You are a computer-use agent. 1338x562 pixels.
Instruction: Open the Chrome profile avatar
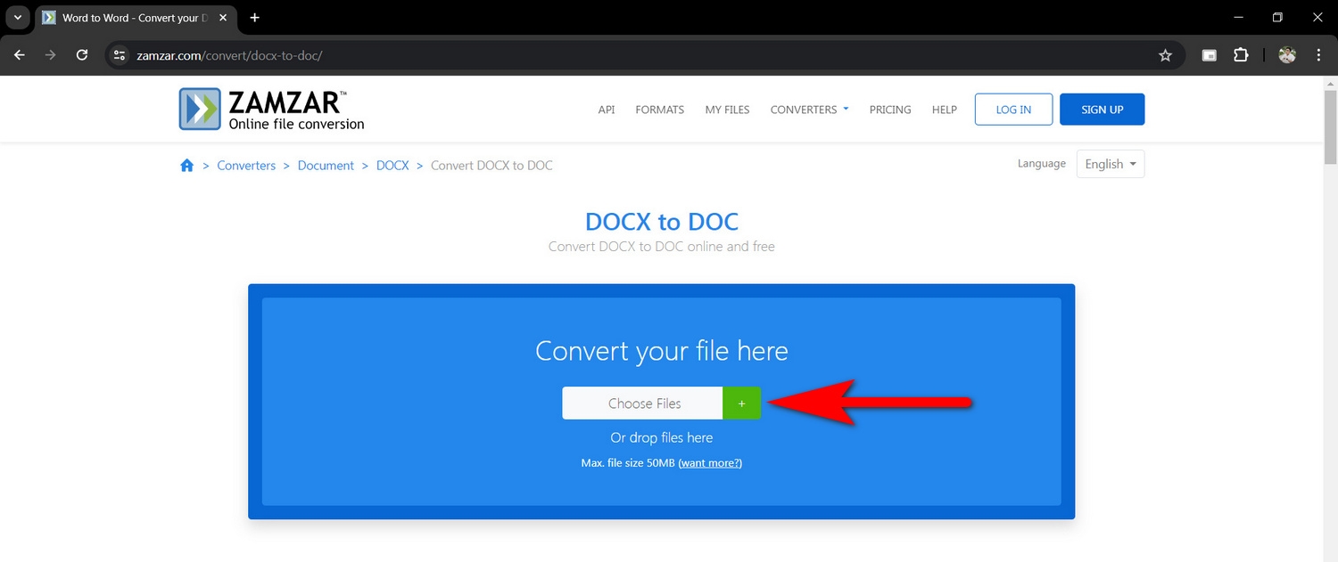pos(1287,55)
